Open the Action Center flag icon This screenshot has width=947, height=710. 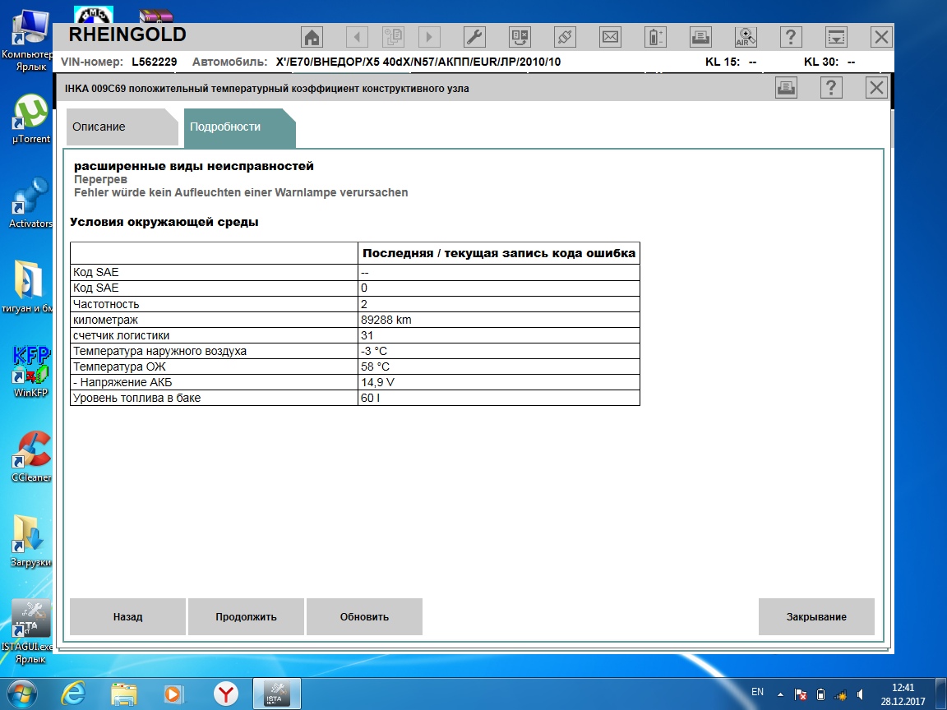point(801,694)
